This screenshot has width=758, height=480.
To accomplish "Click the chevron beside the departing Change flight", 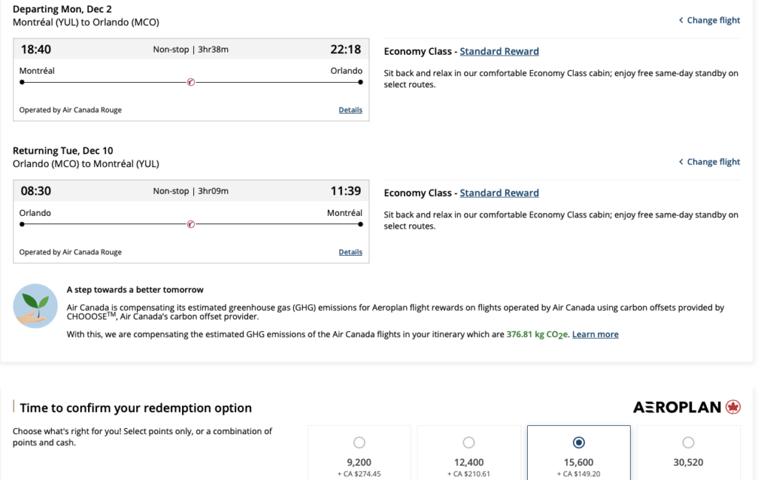I will tap(681, 21).
